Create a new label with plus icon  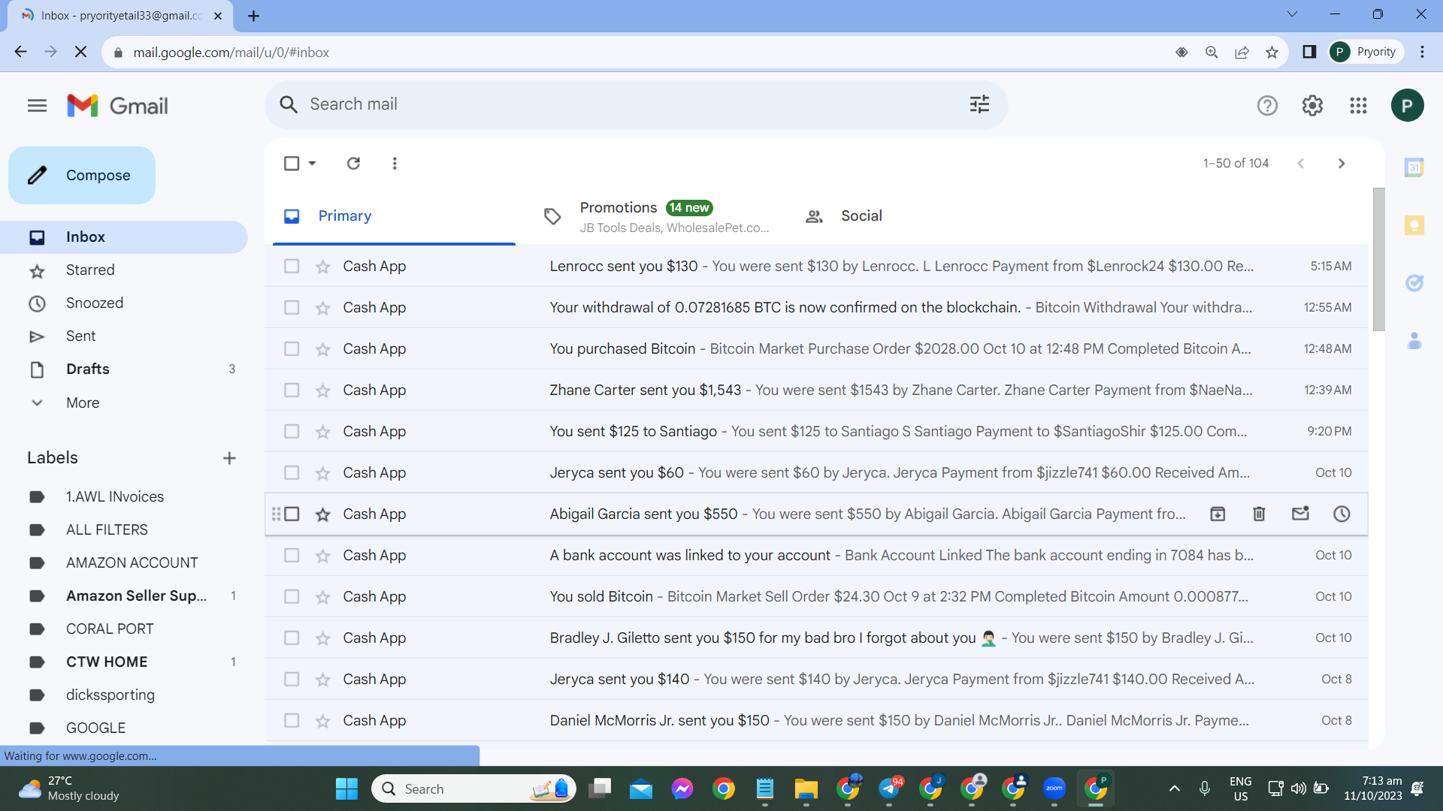tap(229, 458)
